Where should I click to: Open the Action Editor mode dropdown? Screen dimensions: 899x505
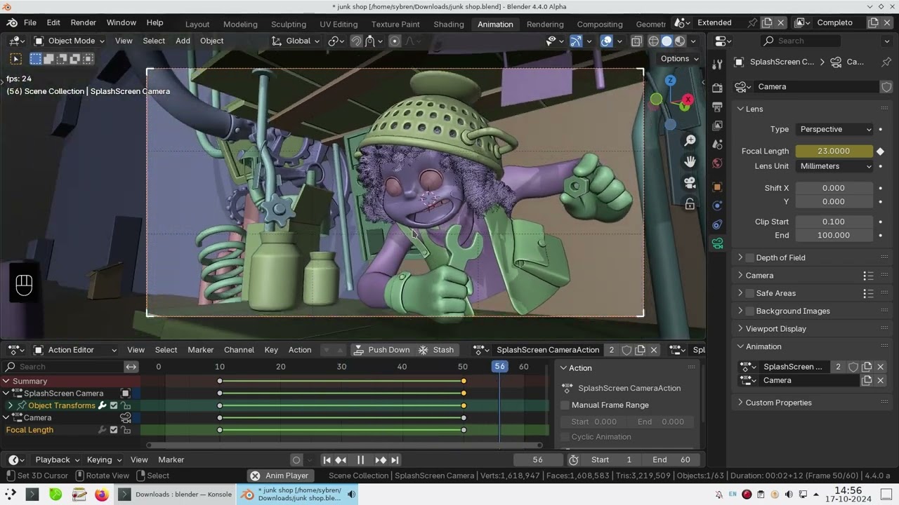(x=75, y=350)
